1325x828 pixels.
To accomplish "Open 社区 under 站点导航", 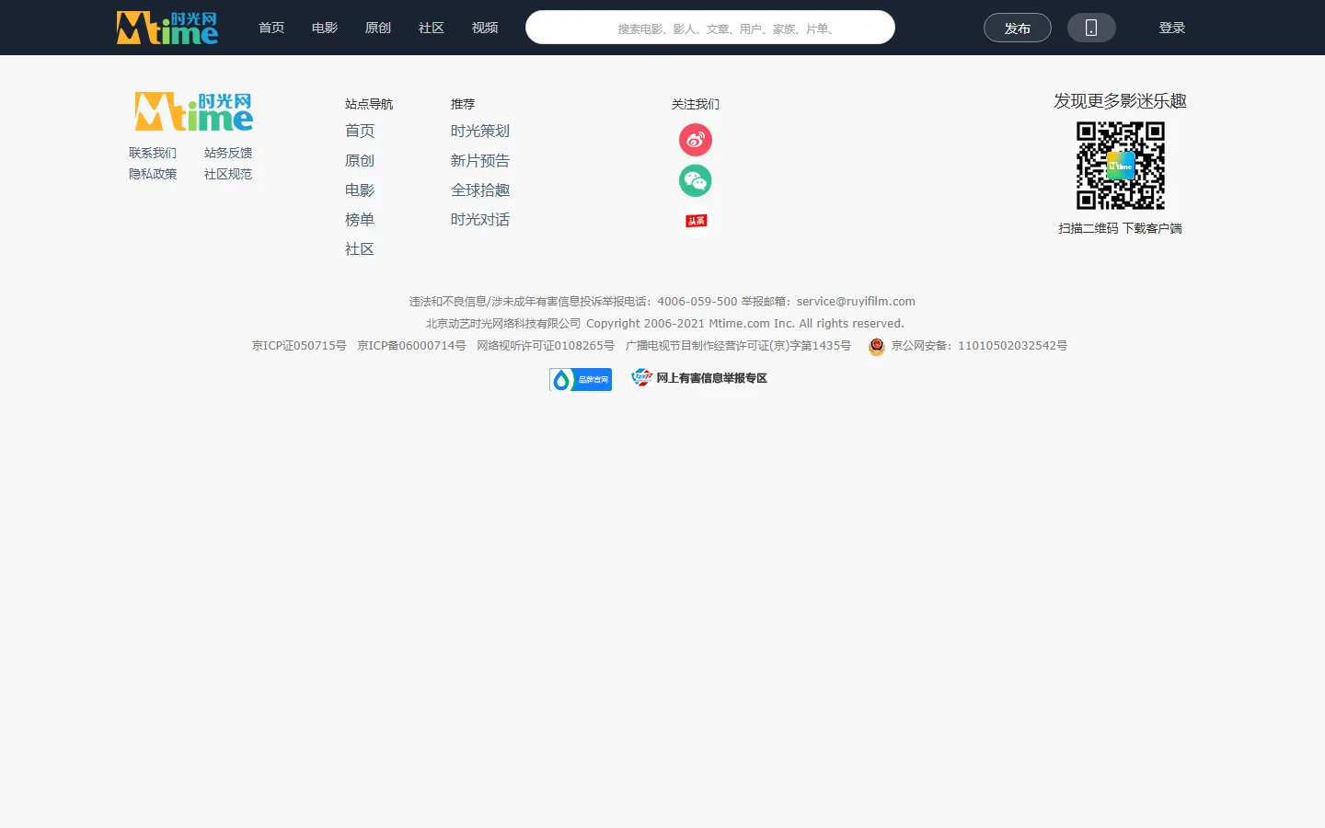I will [360, 248].
